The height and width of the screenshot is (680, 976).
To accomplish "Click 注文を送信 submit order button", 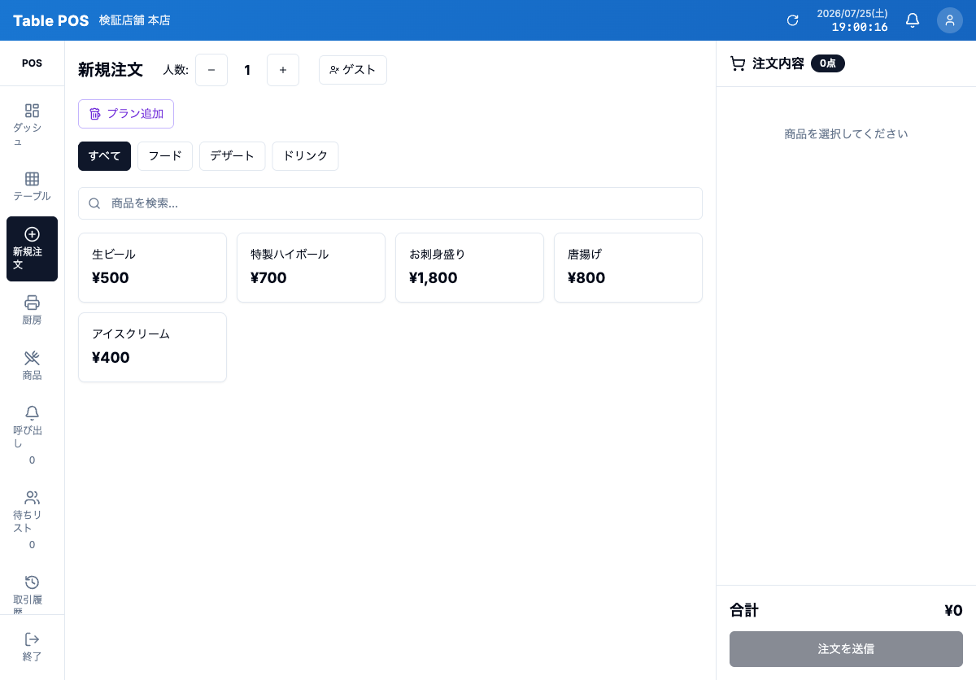I will 846,649.
